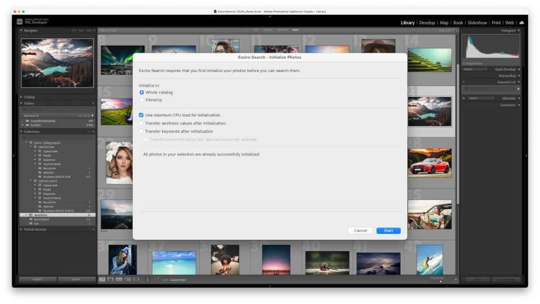Click the Loupe view icon in toolbar

pos(110,279)
